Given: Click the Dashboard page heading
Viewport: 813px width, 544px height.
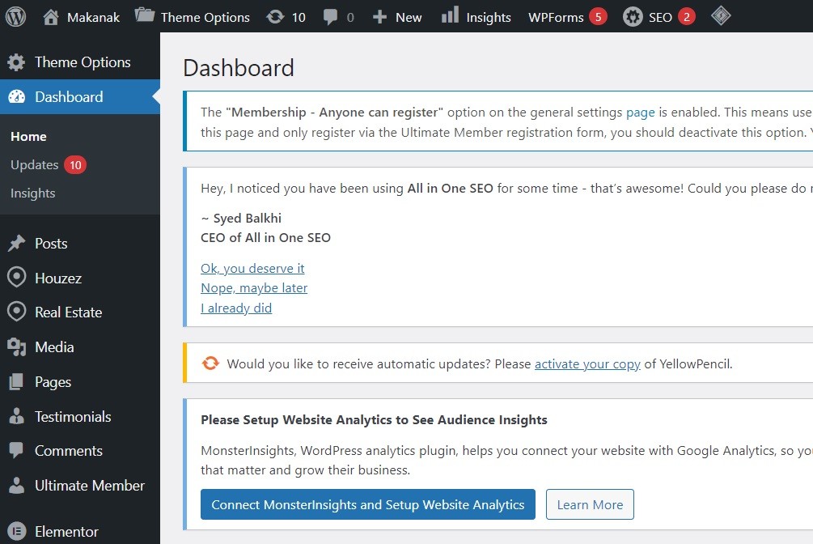Looking at the screenshot, I should click(239, 68).
